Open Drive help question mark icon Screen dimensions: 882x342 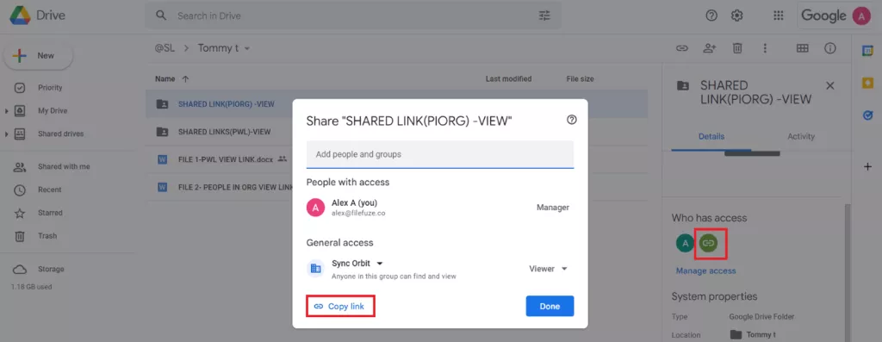711,16
